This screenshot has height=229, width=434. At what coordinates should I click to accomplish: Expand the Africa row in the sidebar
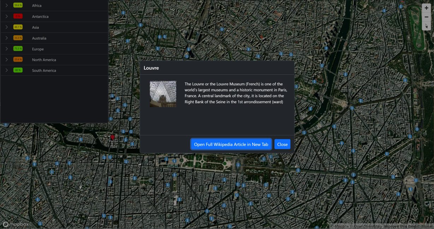(6, 5)
